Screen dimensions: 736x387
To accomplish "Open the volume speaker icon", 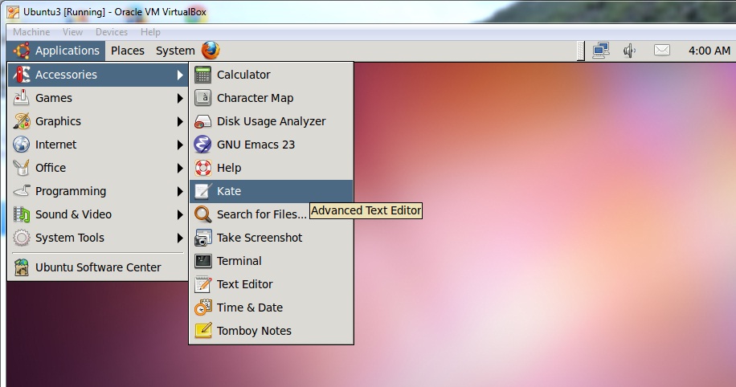I will point(629,51).
